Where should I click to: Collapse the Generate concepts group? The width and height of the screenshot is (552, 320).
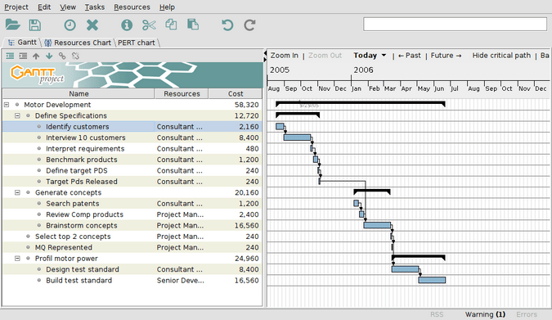(17, 192)
